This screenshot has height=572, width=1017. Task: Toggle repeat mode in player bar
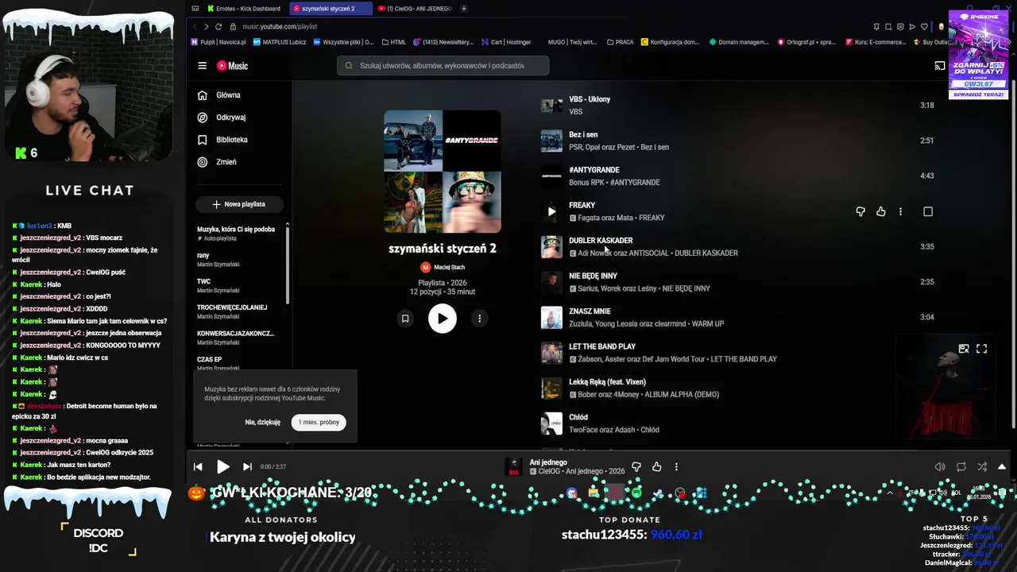[x=961, y=467]
